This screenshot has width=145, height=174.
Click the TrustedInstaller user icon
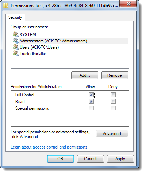(x=16, y=53)
